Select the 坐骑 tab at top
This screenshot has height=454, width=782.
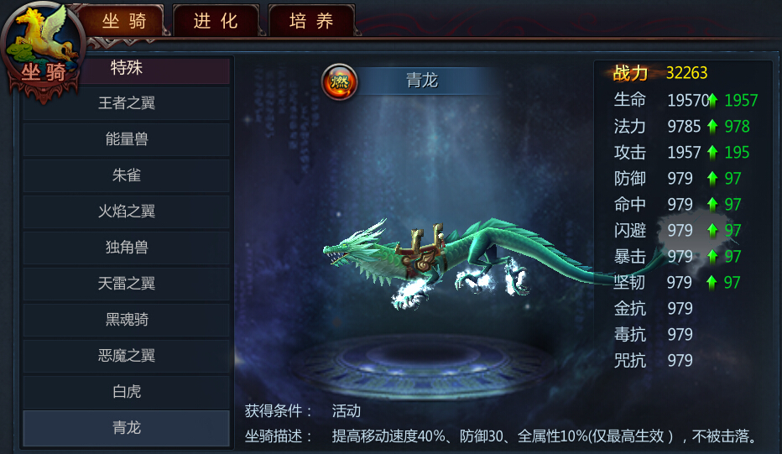125,20
